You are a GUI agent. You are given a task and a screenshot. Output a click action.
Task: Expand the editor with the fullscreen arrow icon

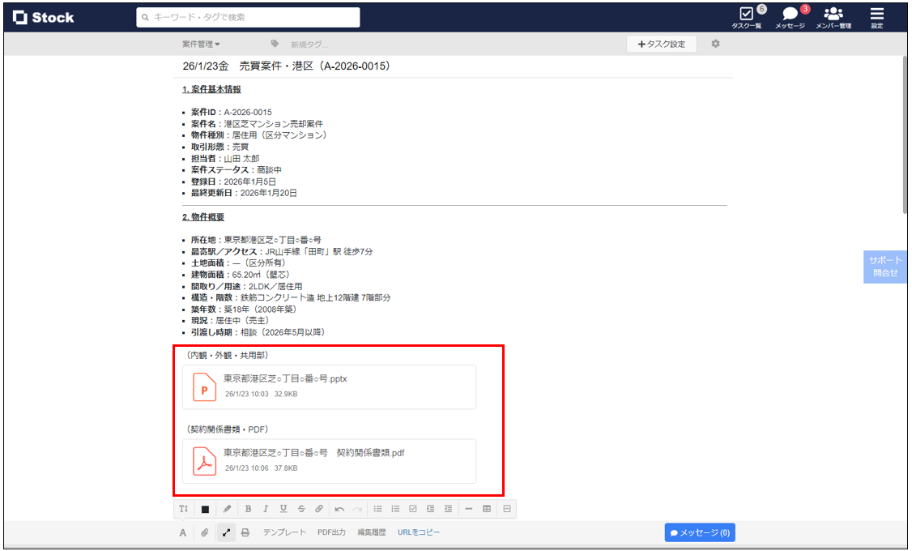click(224, 532)
